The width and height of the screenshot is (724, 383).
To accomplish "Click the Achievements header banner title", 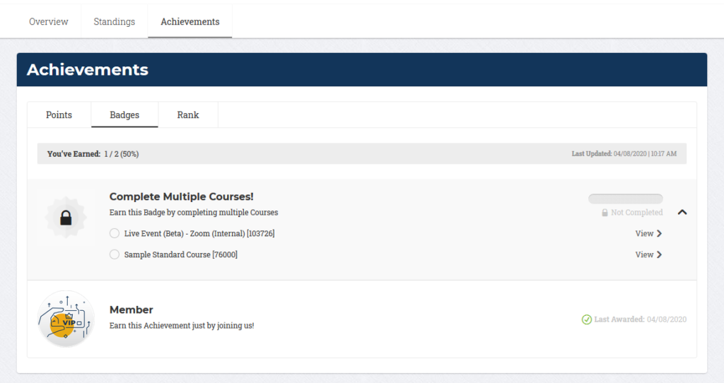I will click(x=88, y=70).
